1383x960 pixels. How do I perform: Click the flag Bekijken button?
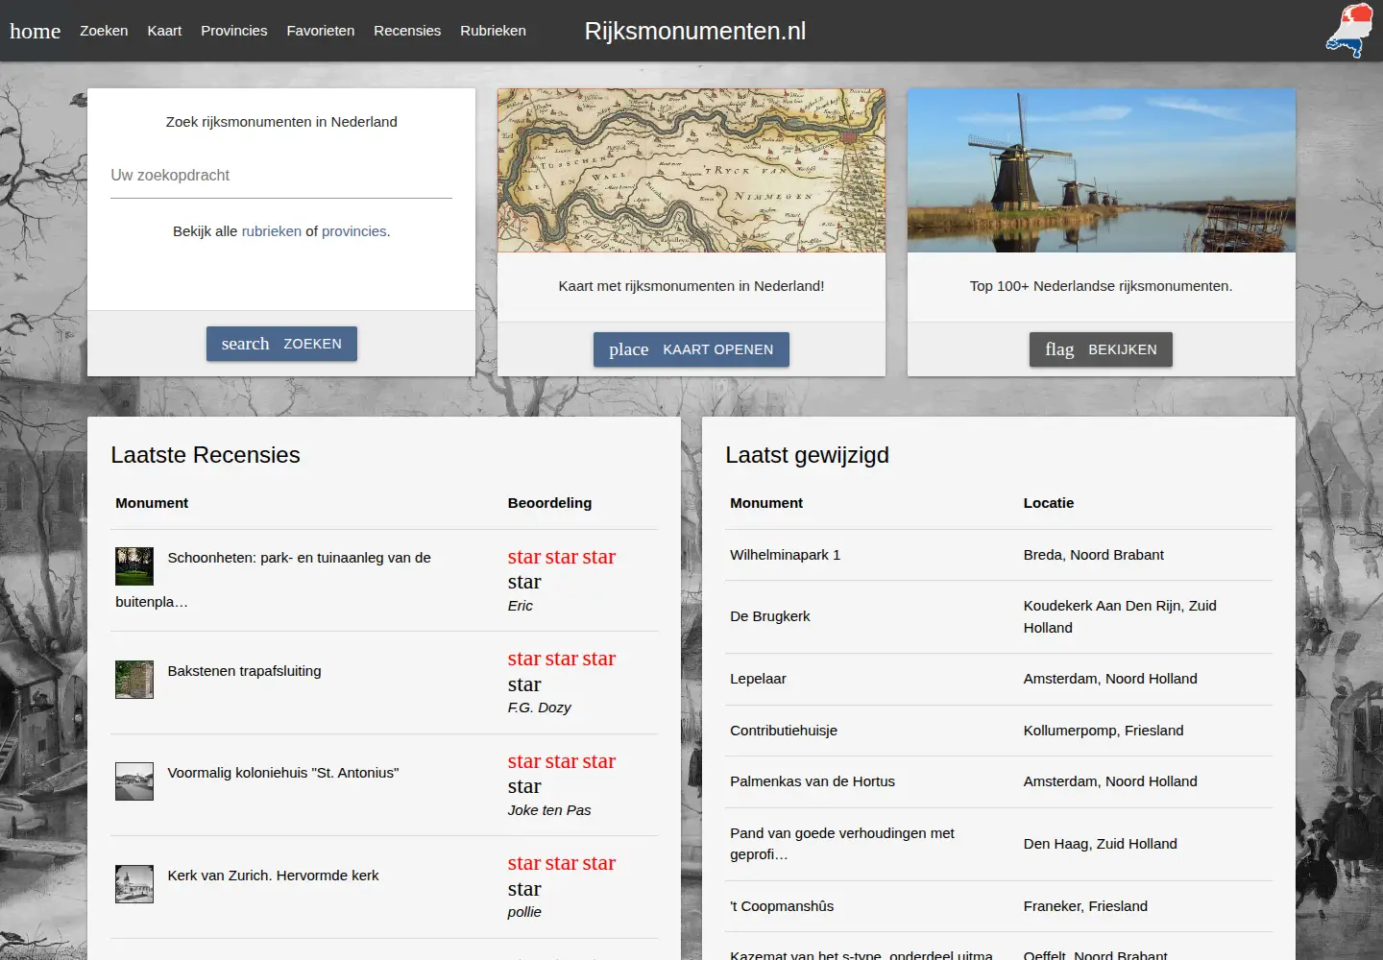click(1101, 349)
